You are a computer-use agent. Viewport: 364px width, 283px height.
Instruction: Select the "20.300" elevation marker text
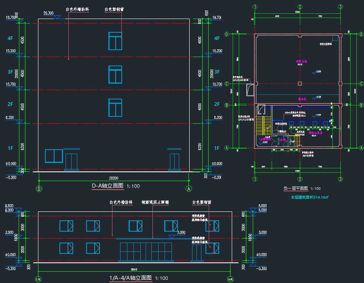pos(49,13)
